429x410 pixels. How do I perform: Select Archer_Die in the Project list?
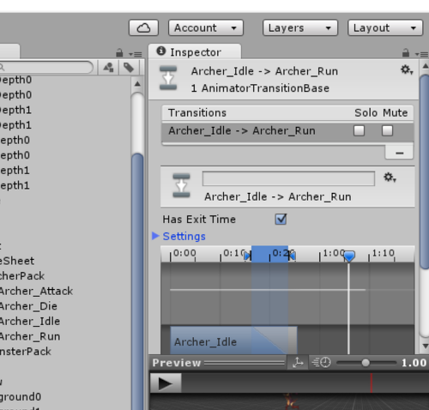coord(28,306)
